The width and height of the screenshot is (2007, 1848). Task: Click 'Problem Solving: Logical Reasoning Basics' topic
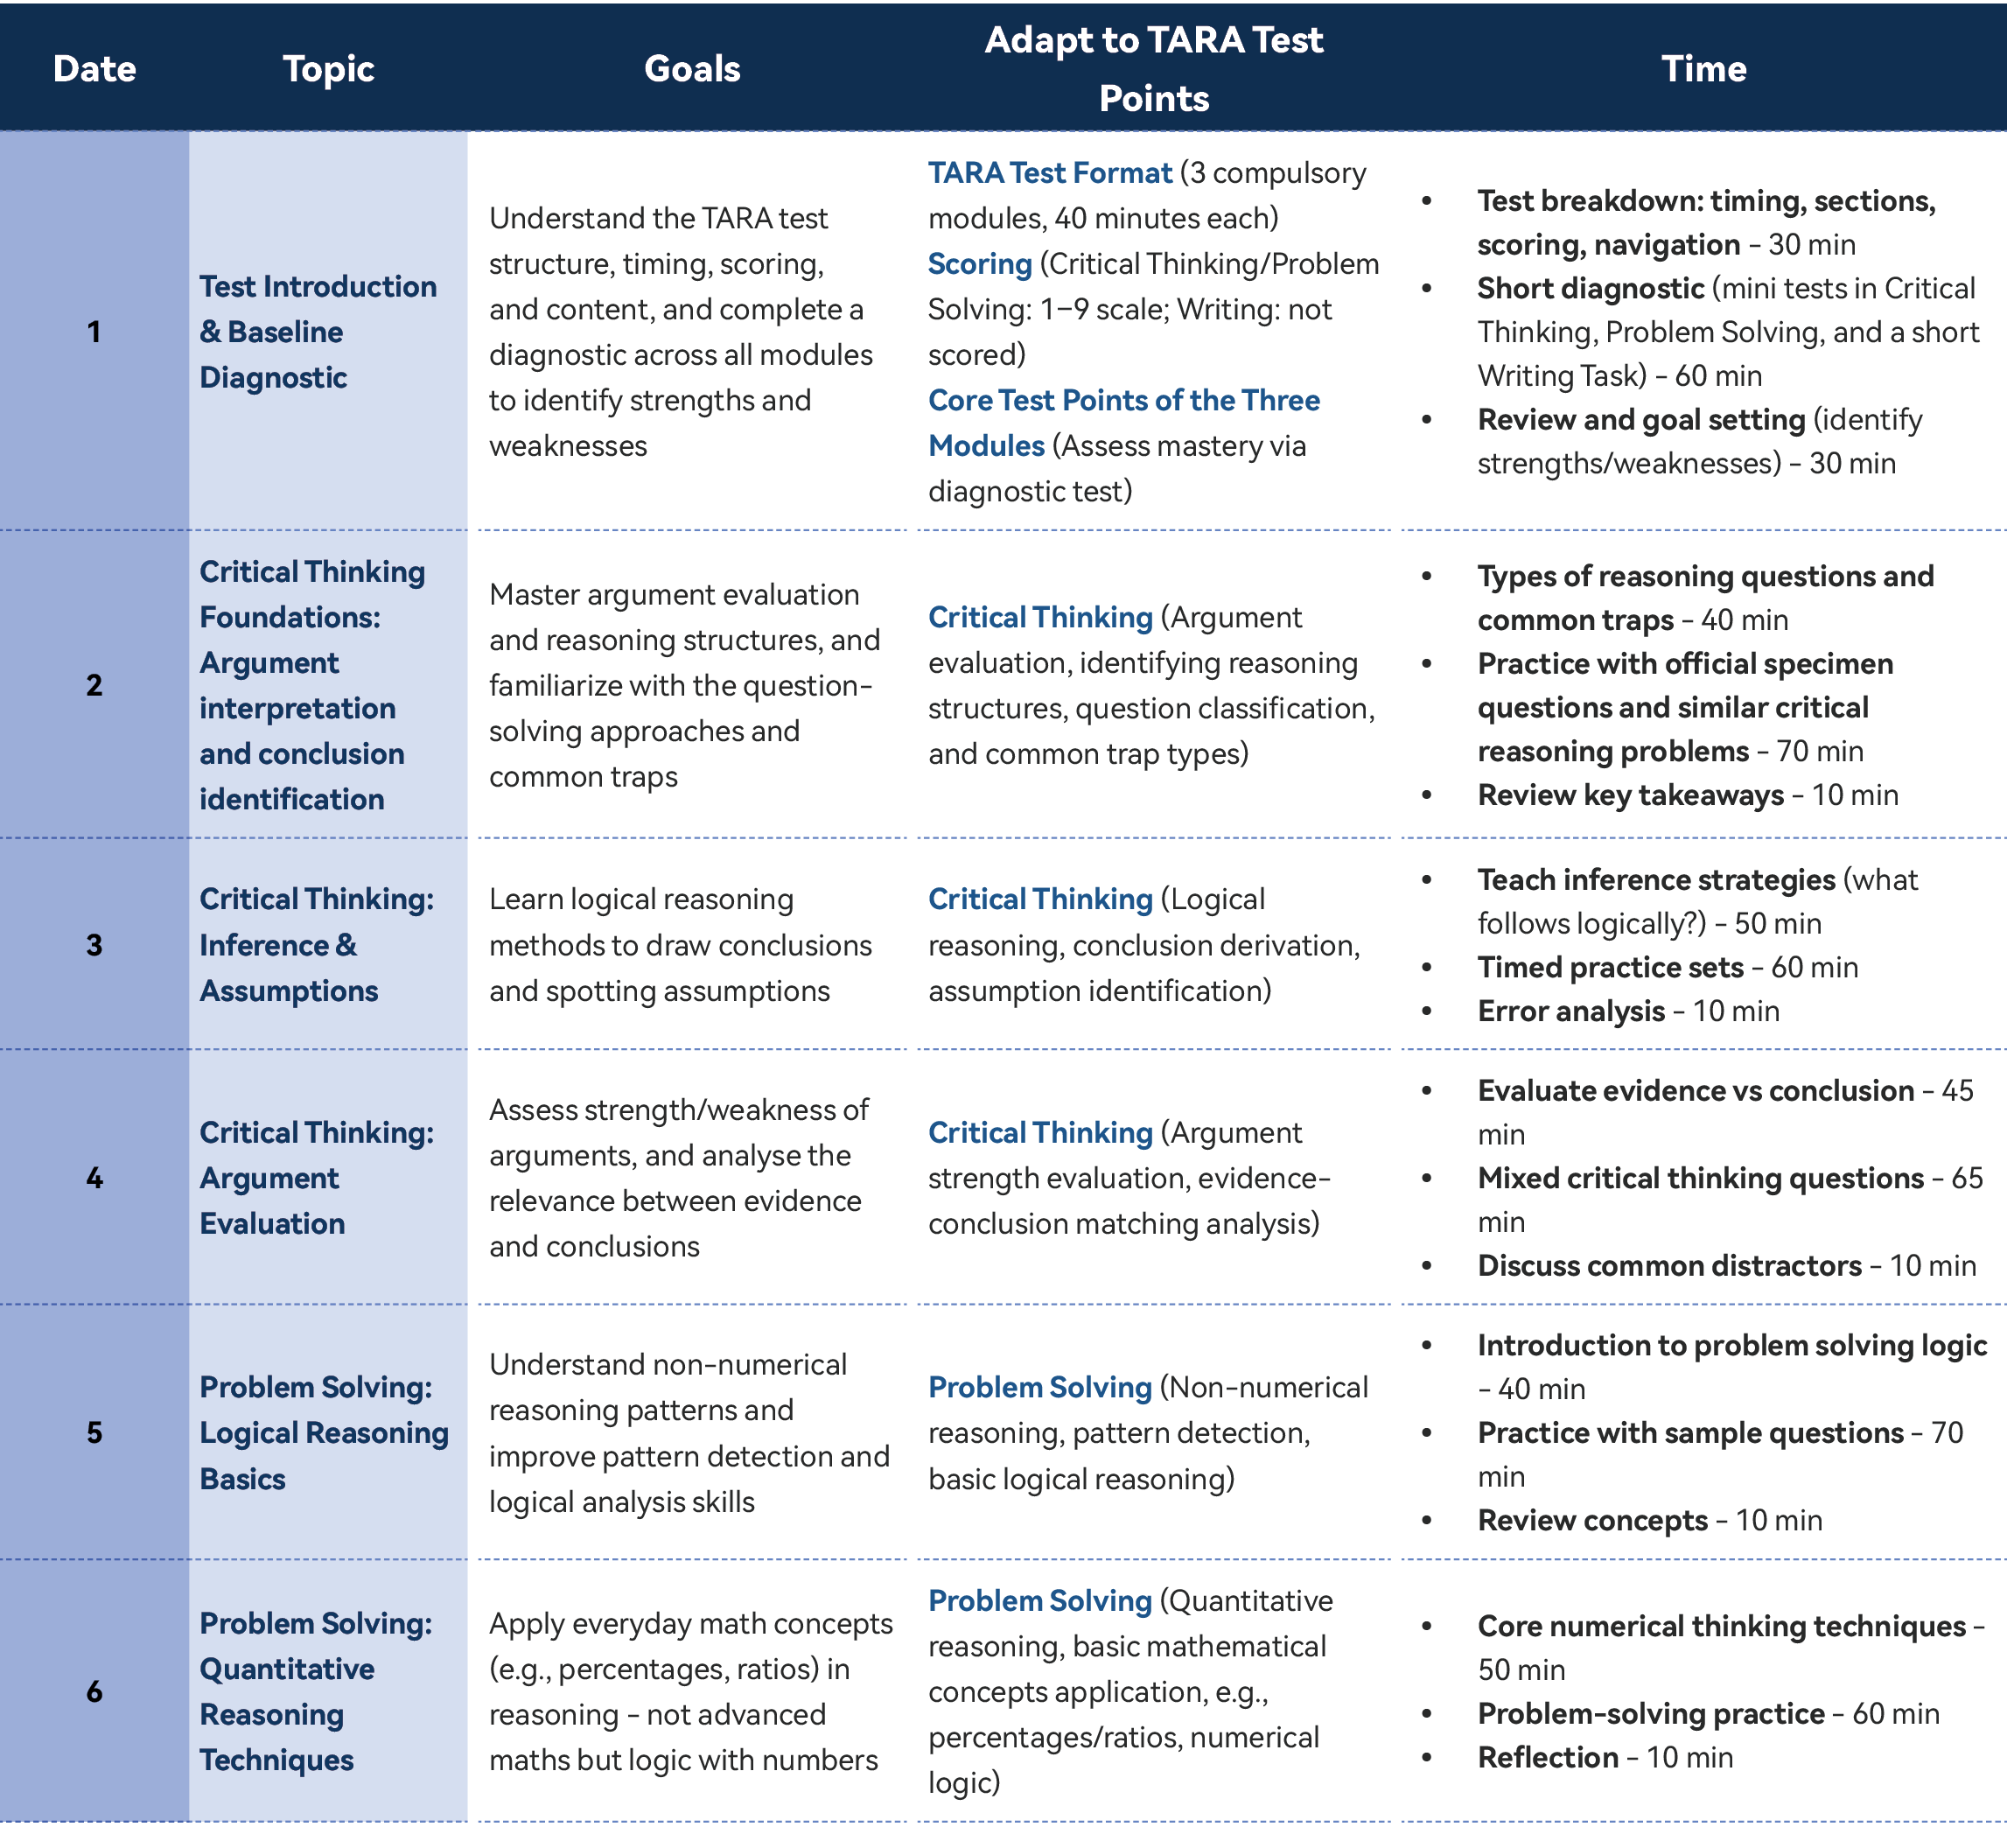323,1433
